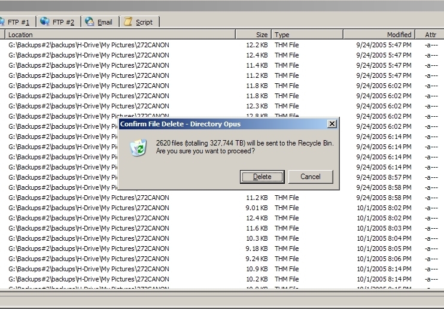Click the Type column header
Viewport: 444px width, 309px height.
[x=306, y=35]
